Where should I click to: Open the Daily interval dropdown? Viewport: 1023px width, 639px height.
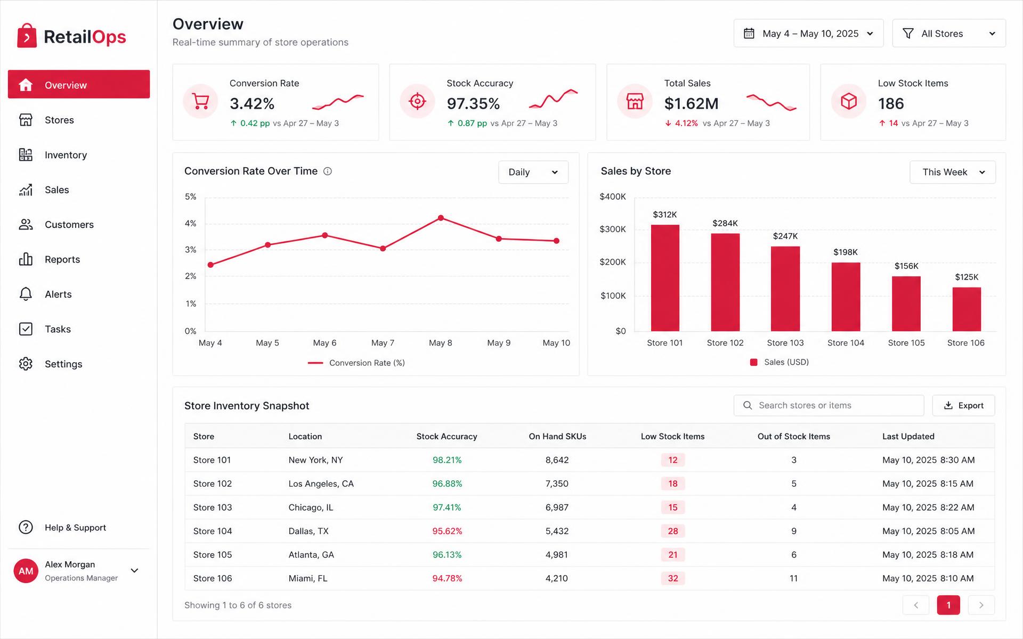tap(533, 172)
